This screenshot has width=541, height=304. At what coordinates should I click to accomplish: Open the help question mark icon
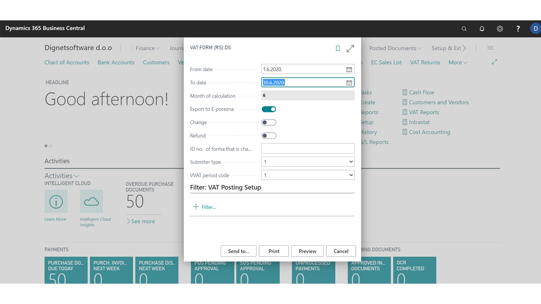click(518, 29)
